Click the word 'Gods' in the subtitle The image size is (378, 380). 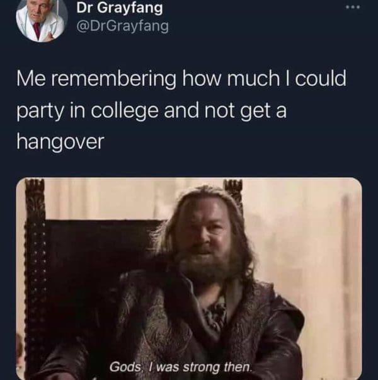(x=125, y=367)
